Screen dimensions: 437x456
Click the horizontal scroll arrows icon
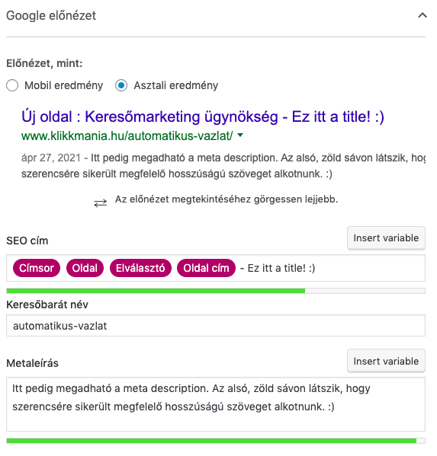point(100,203)
